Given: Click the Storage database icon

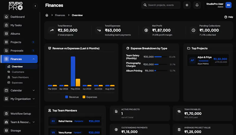Looking at the screenshot, I should click(6, 131).
